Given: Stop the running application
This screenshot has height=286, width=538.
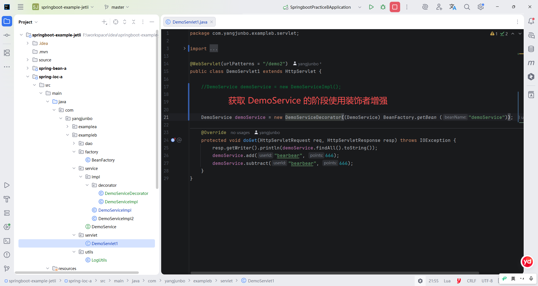Looking at the screenshot, I should [395, 7].
